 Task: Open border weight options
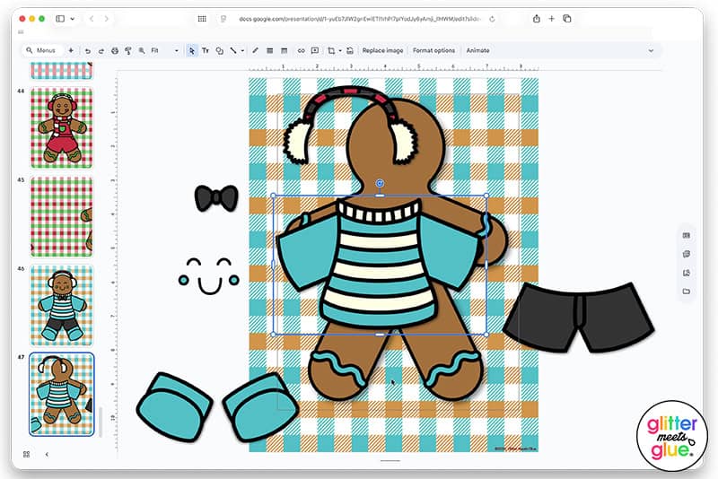click(270, 51)
